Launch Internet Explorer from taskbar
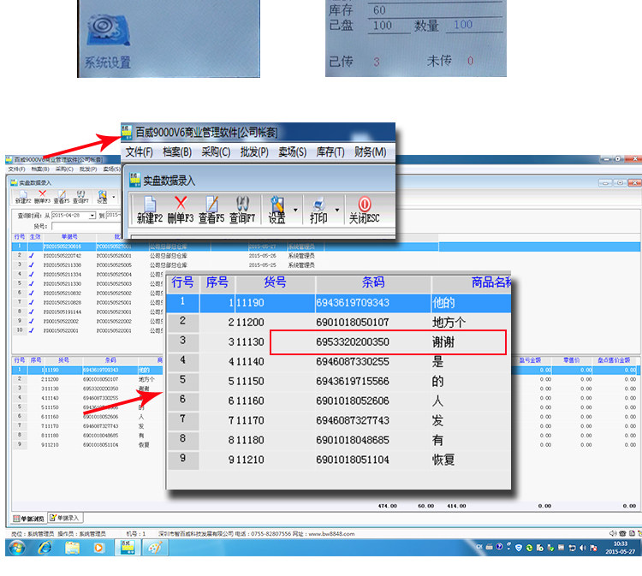Image resolution: width=642 pixels, height=576 pixels. [x=45, y=548]
